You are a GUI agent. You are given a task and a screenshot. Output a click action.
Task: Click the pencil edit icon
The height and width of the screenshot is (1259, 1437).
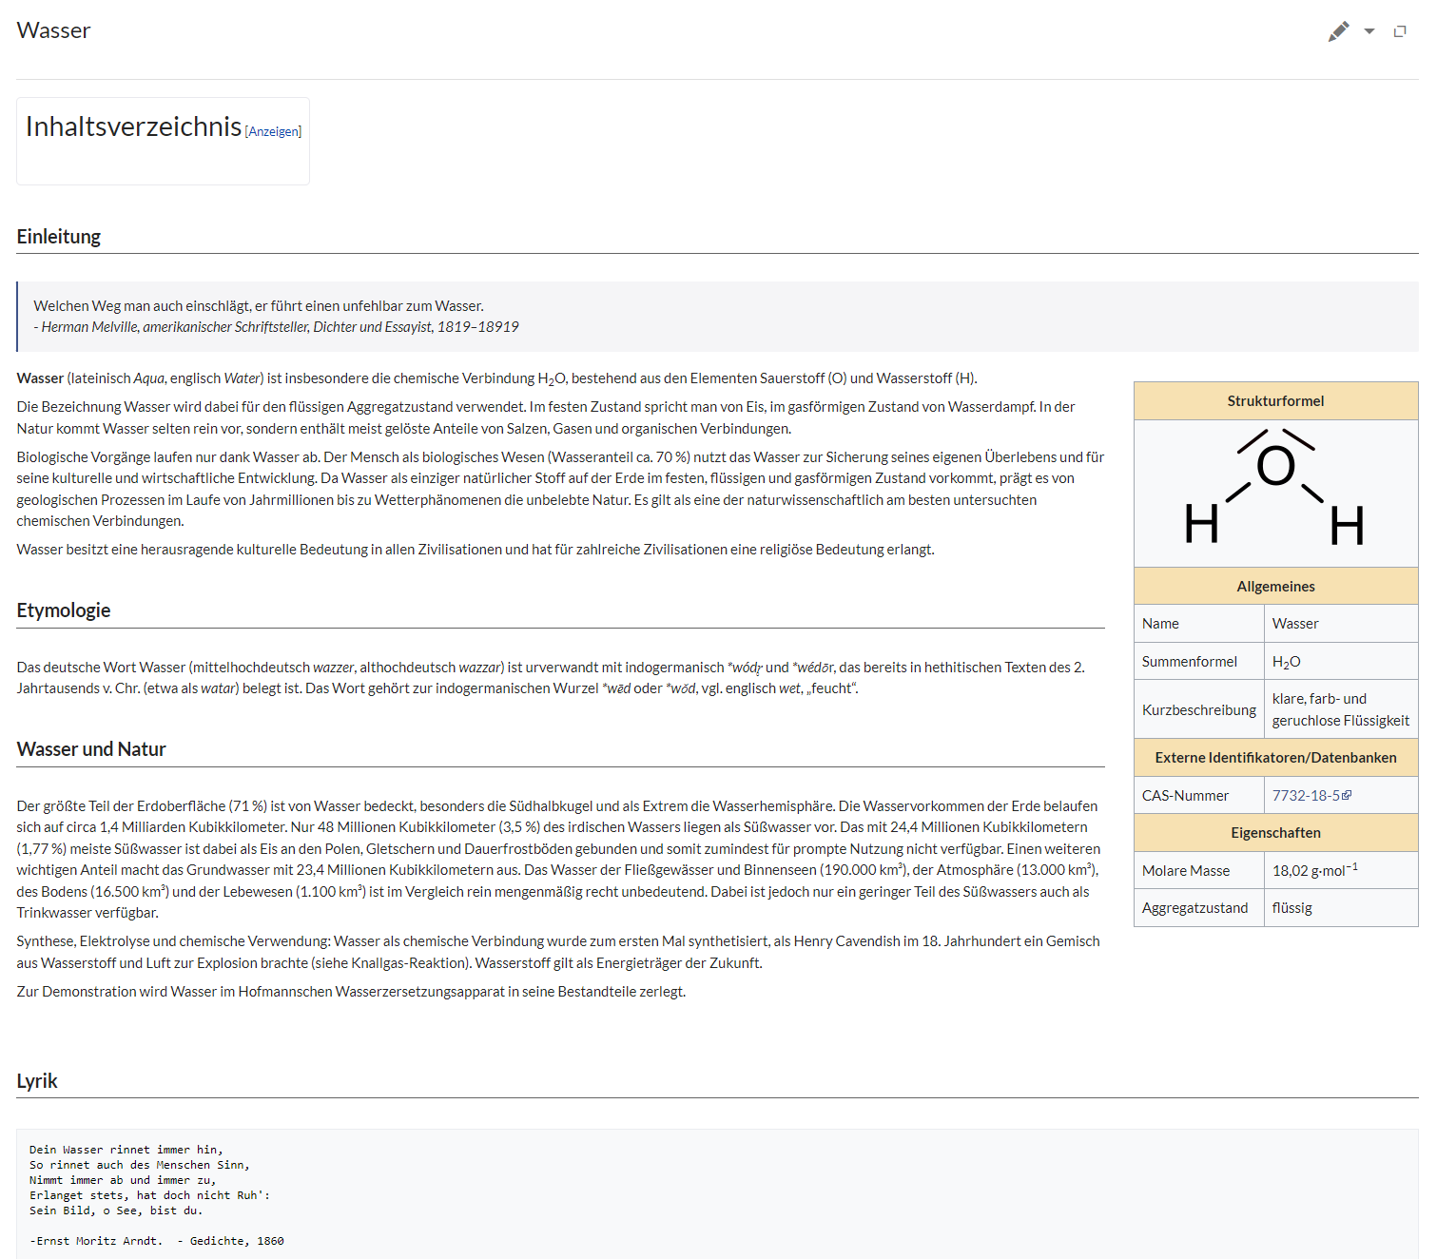pos(1338,31)
